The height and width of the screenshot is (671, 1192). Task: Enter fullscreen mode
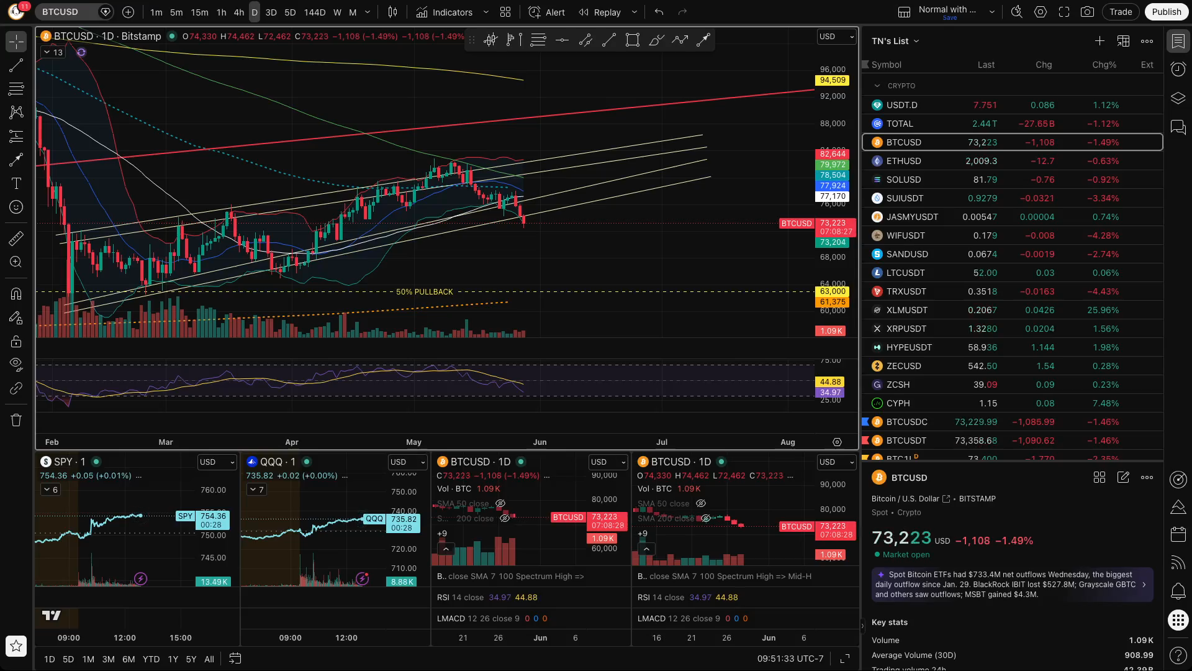(x=1064, y=12)
